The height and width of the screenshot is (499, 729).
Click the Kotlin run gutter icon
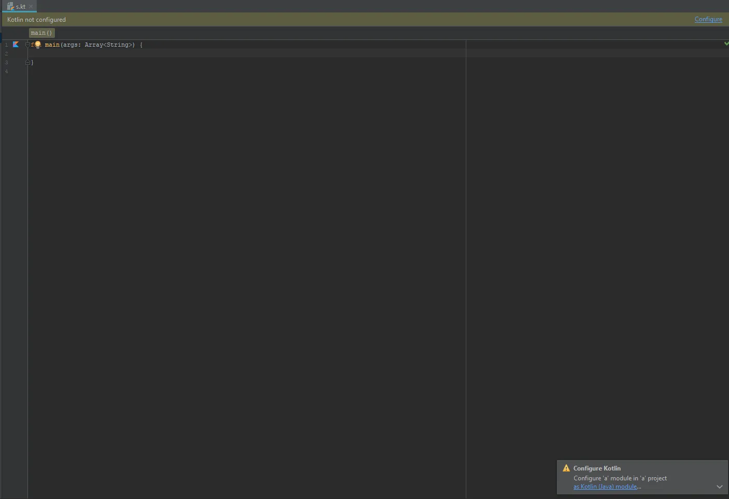click(x=16, y=45)
